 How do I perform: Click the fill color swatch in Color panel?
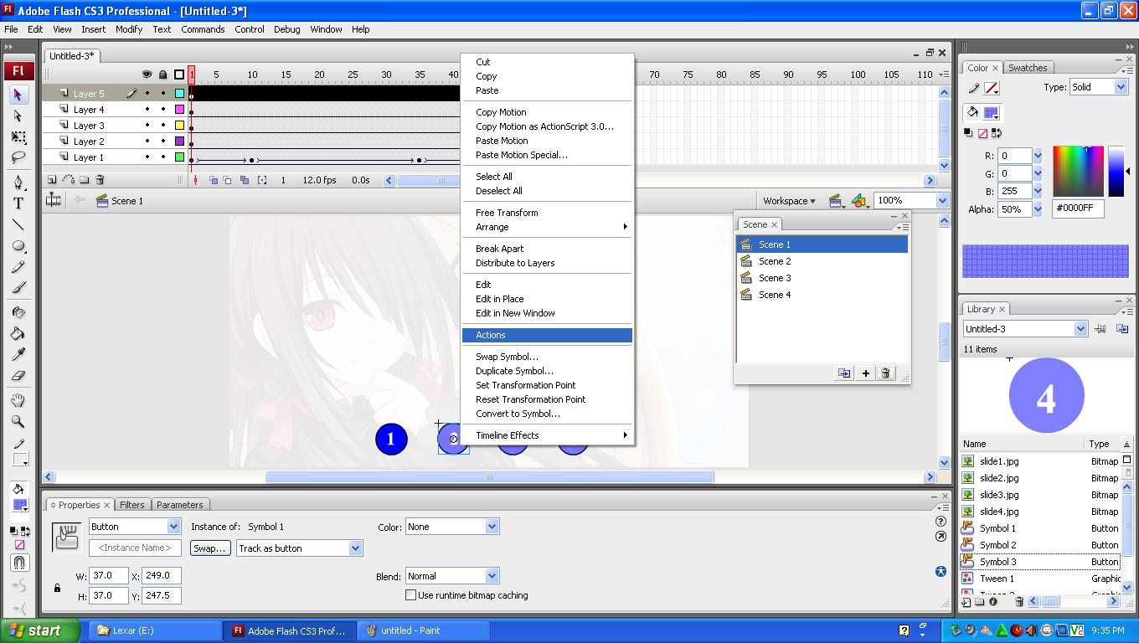990,112
